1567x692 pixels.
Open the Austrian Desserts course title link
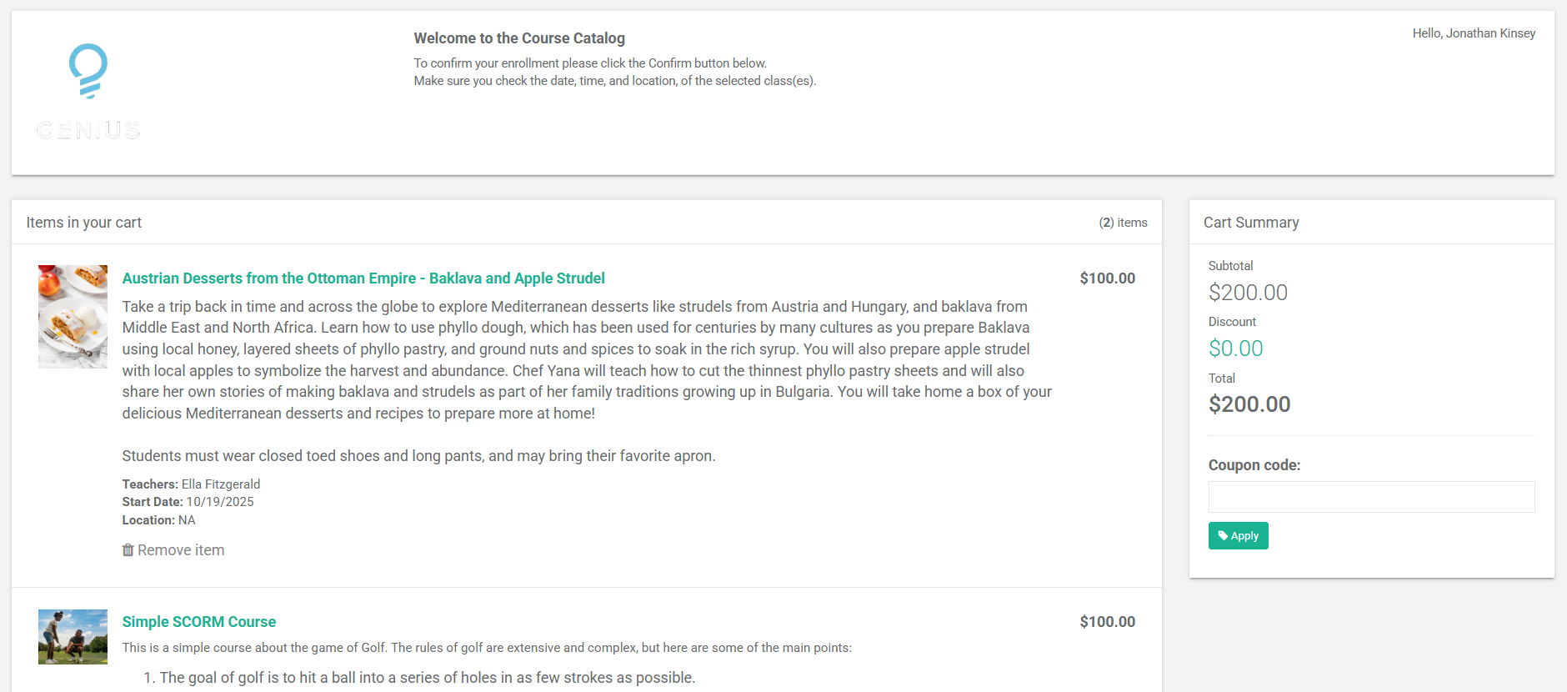coord(363,278)
